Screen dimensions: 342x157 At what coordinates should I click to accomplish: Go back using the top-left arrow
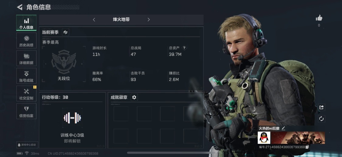tap(20, 7)
